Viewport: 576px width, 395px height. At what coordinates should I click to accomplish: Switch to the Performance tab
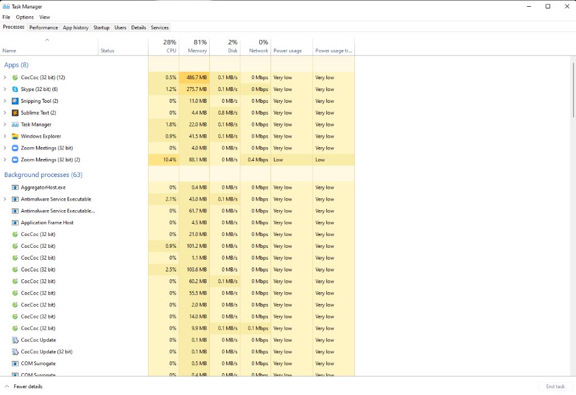pyautogui.click(x=44, y=28)
